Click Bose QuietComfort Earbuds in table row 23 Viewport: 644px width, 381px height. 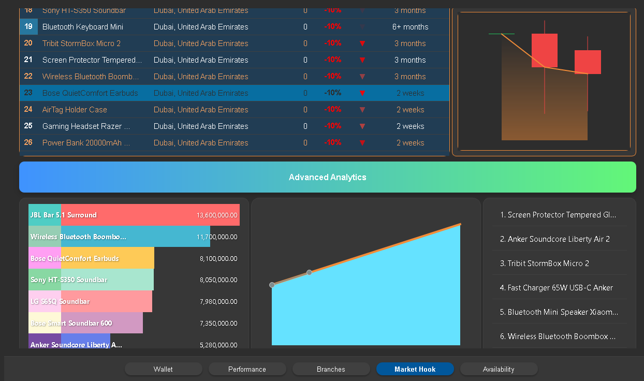(x=90, y=93)
